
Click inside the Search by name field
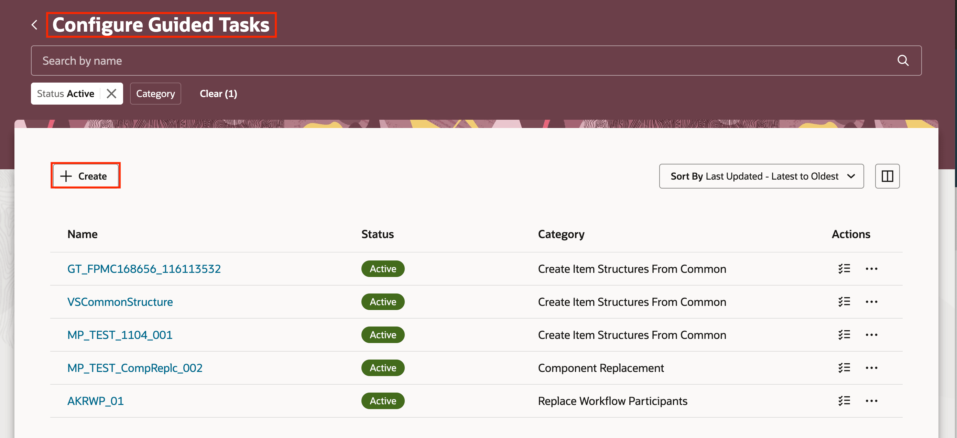pyautogui.click(x=223, y=60)
